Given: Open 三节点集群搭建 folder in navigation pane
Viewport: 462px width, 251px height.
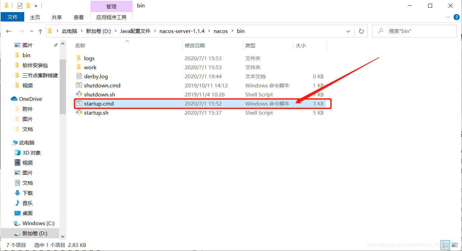Looking at the screenshot, I should [x=40, y=75].
